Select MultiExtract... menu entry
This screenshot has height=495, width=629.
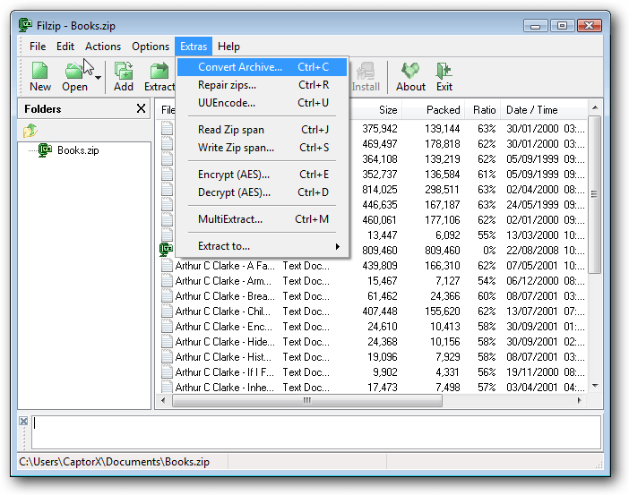click(262, 219)
